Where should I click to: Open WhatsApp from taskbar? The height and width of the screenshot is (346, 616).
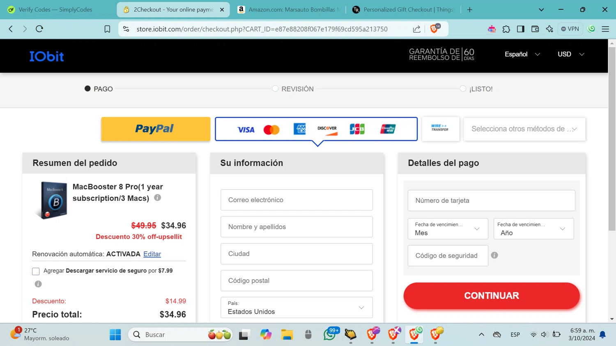[x=330, y=334]
